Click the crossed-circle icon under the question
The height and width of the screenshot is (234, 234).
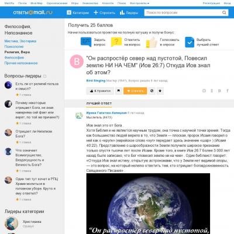152,91
